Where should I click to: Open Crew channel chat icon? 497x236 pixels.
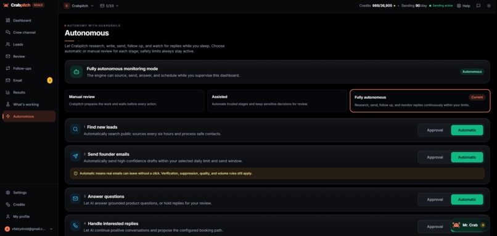(x=8, y=32)
